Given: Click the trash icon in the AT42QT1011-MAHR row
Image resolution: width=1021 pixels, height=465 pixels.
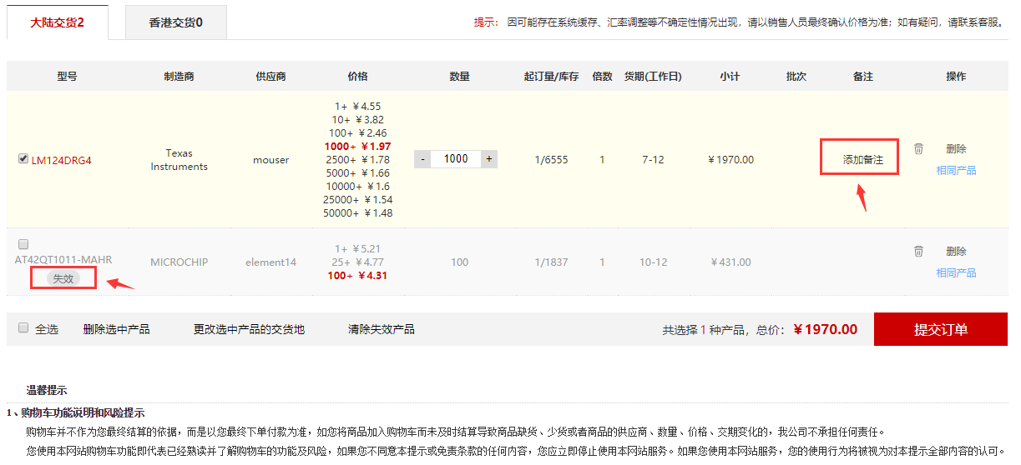Looking at the screenshot, I should point(918,251).
